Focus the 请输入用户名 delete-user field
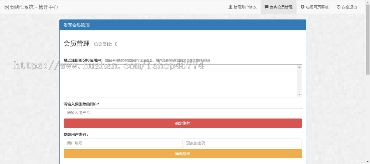 tap(183, 113)
